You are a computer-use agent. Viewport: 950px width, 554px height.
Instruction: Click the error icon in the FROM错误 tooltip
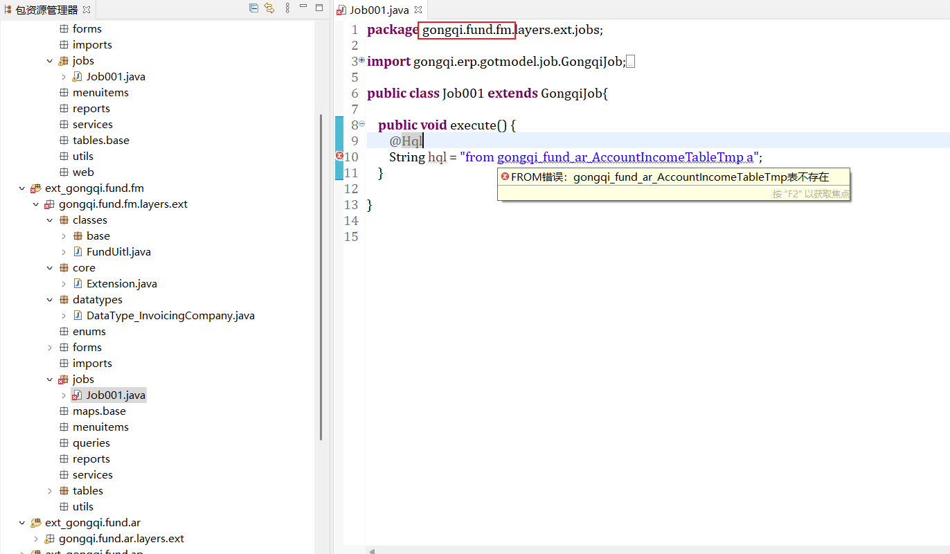coord(505,177)
